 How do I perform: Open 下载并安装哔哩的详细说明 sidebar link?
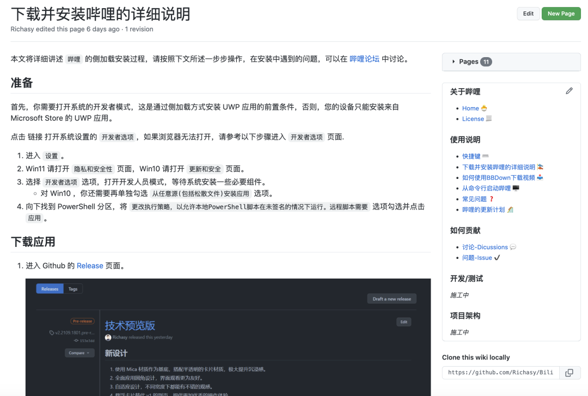(x=498, y=167)
